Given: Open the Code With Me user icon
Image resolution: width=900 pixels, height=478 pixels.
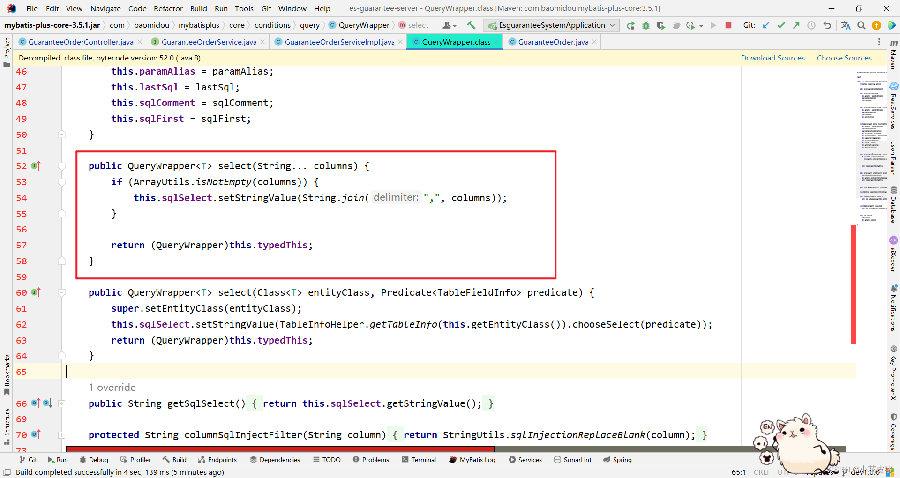Looking at the screenshot, I should click(x=450, y=25).
